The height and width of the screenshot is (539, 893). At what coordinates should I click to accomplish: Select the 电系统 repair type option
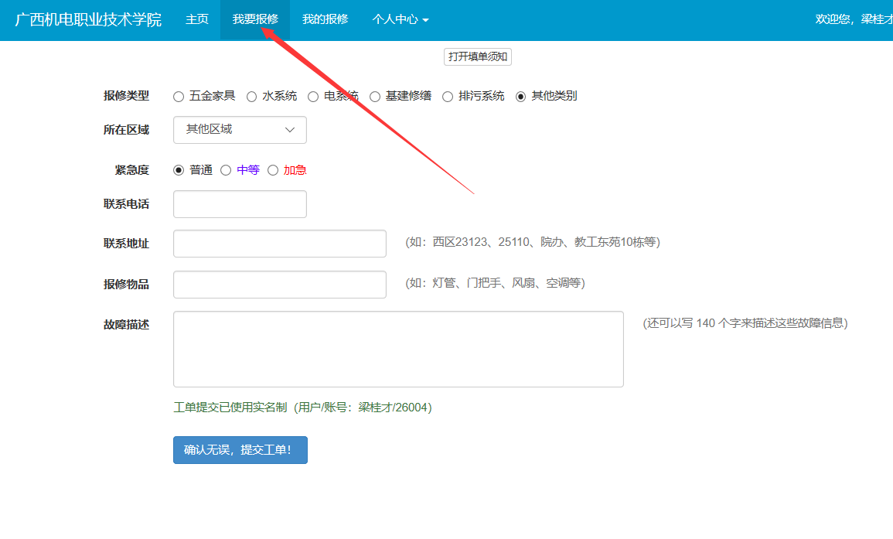tap(313, 97)
